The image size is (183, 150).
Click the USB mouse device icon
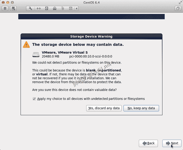(x=63, y=9)
